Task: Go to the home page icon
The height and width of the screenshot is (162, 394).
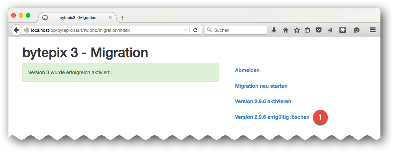Action: click(x=286, y=30)
